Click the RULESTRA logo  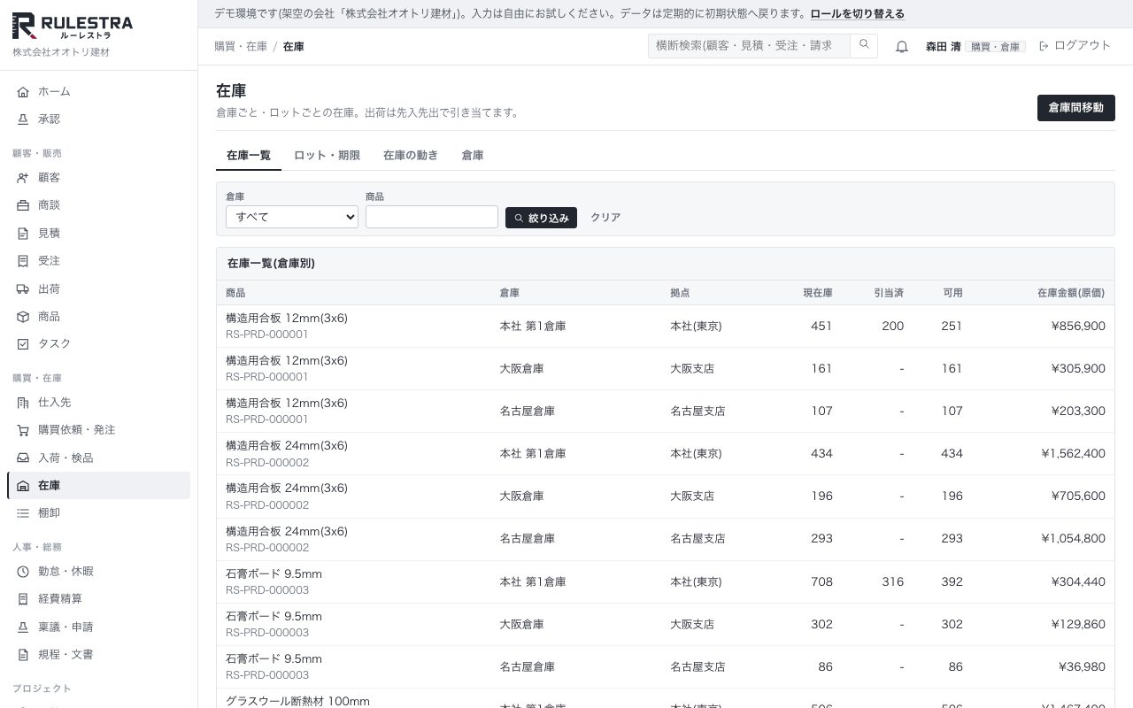coord(73,27)
